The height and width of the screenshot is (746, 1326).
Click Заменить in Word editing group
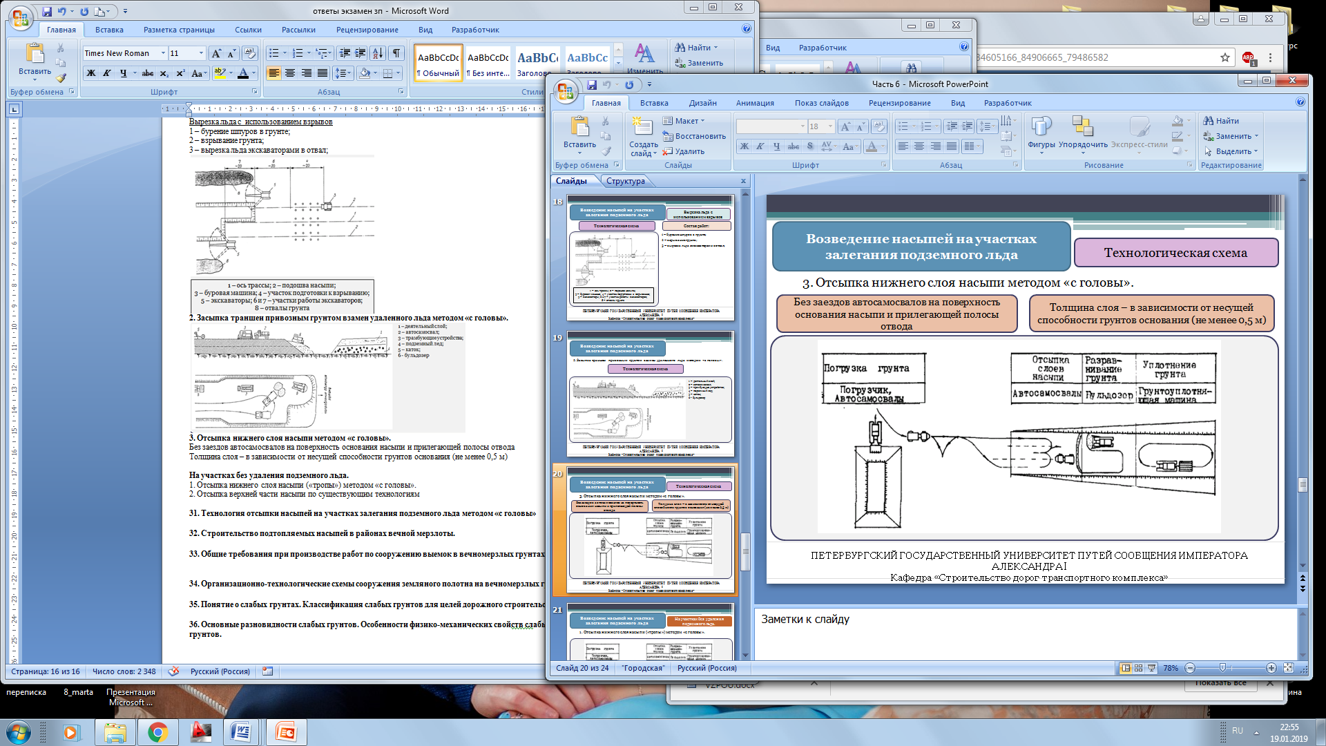coord(700,63)
